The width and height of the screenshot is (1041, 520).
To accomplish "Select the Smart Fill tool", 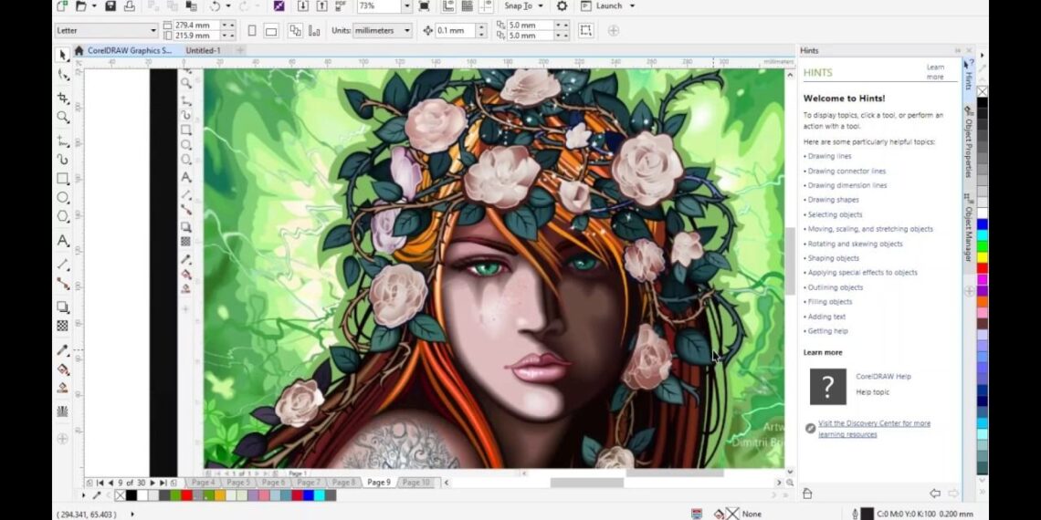I will [x=63, y=388].
